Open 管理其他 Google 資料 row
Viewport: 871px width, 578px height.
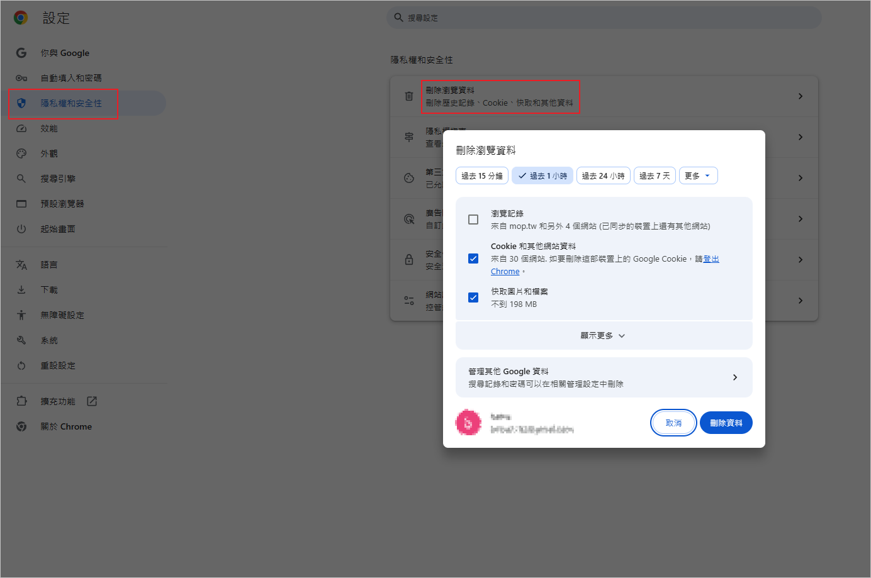pyautogui.click(x=604, y=377)
